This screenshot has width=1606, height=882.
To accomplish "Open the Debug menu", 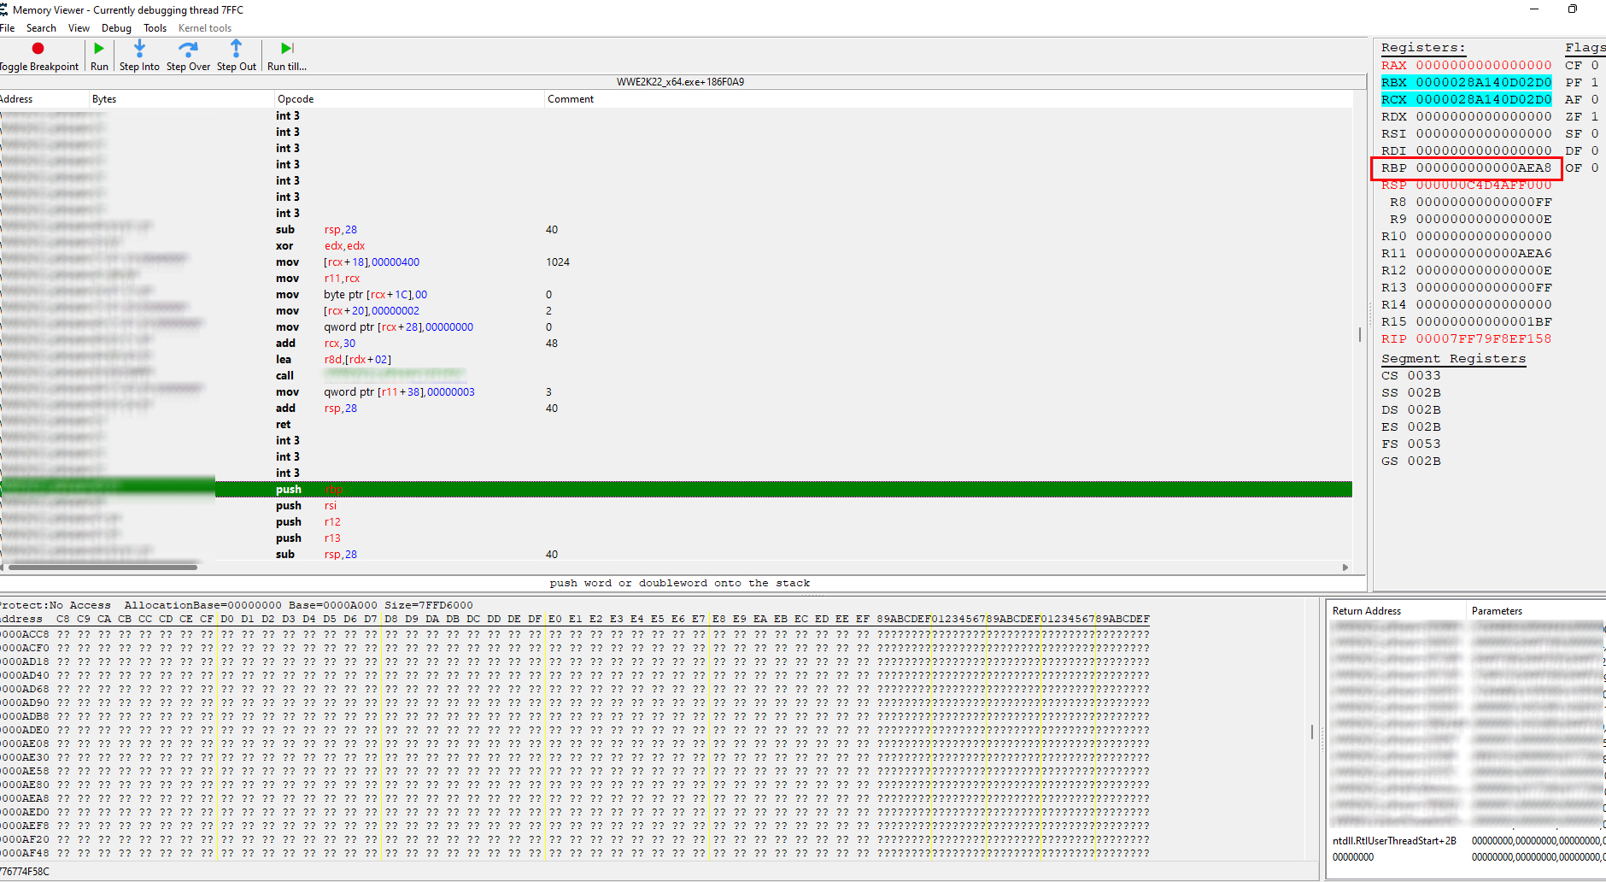I will [116, 28].
